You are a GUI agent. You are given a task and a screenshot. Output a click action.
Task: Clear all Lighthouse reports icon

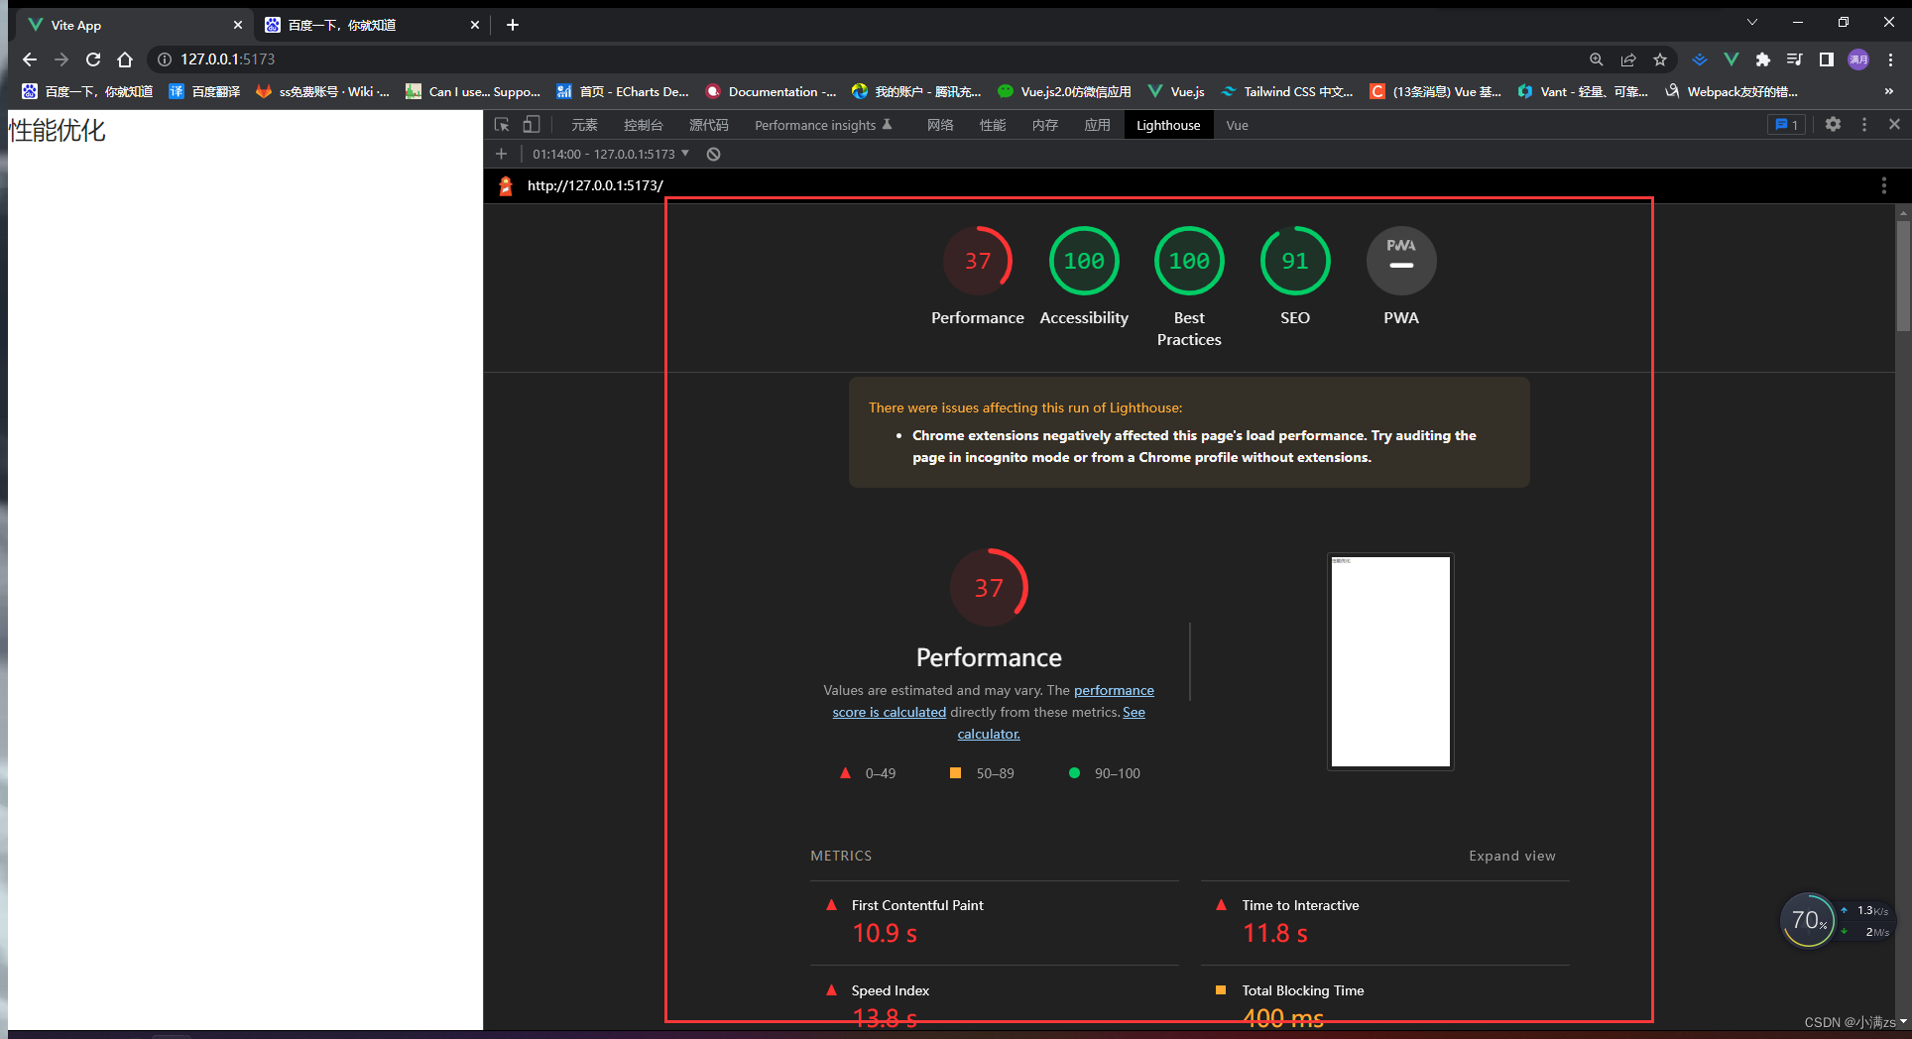[x=713, y=154]
